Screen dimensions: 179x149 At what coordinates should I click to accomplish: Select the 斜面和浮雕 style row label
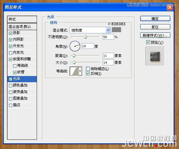click(22, 59)
